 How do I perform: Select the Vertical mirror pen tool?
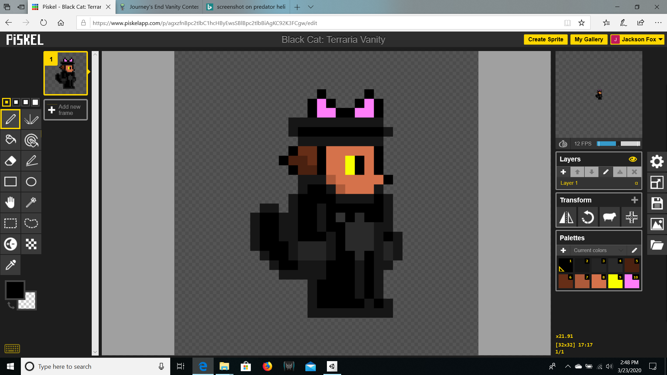pyautogui.click(x=31, y=119)
